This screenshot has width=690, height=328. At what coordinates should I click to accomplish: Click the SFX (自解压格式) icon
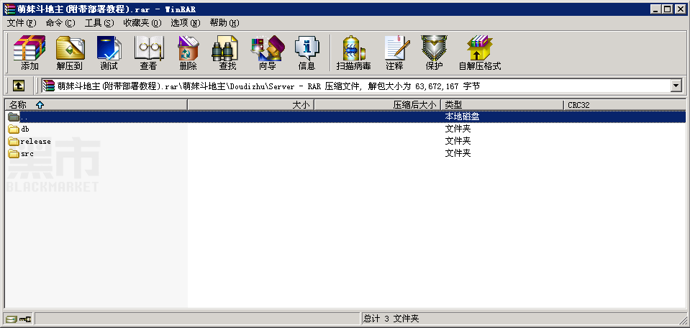(x=480, y=53)
